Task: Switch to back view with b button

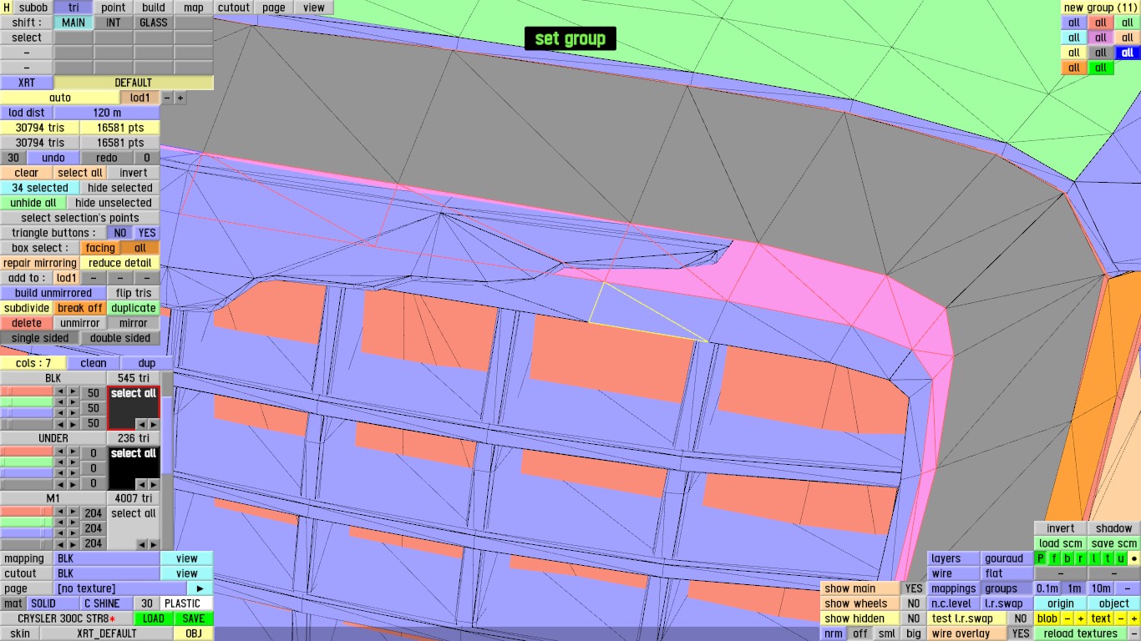Action: point(1067,558)
